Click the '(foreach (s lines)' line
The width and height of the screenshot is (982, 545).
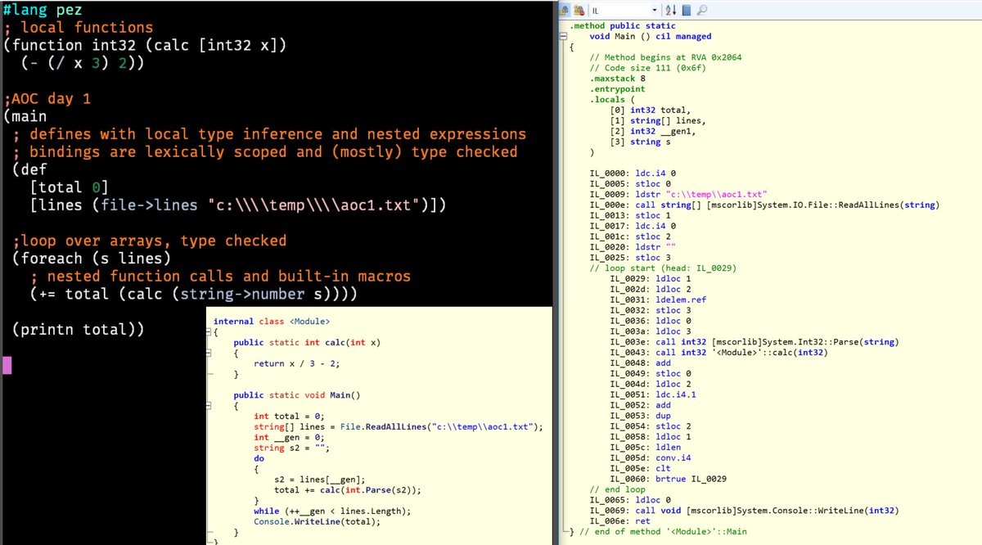coord(92,259)
